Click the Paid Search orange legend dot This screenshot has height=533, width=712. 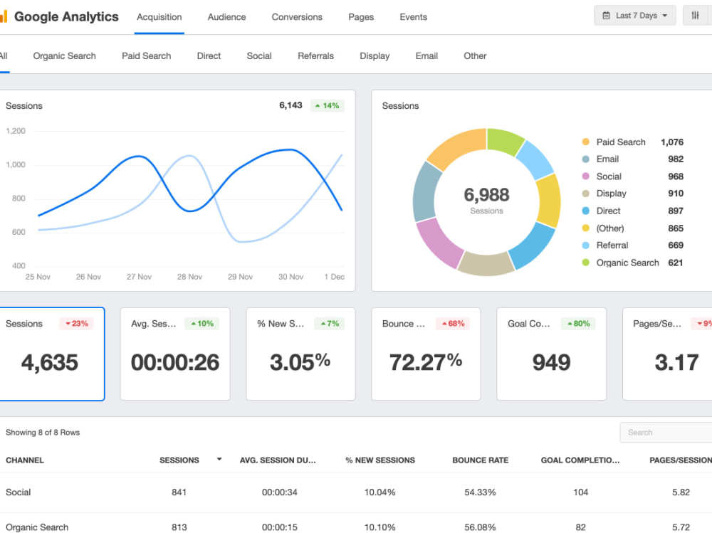pyautogui.click(x=586, y=142)
